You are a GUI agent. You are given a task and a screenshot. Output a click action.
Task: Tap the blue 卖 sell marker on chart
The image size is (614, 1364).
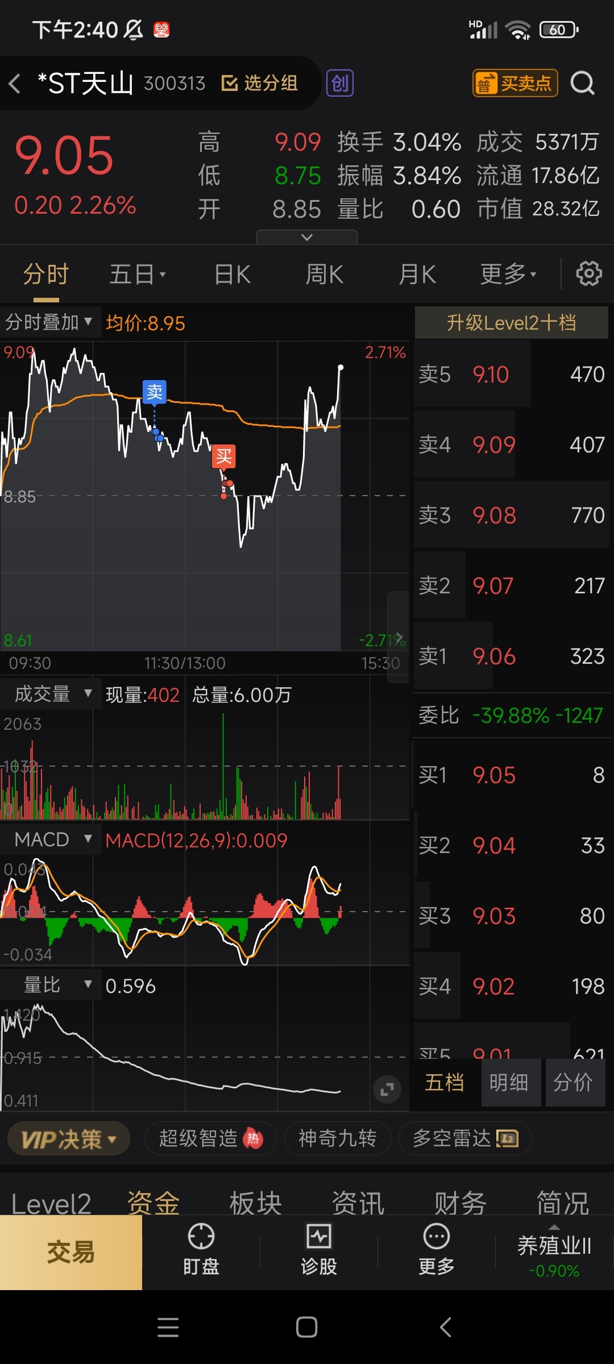point(155,392)
